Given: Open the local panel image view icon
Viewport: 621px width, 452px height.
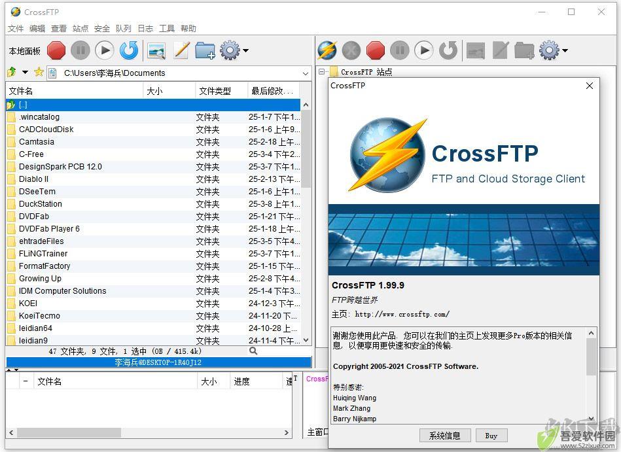Looking at the screenshot, I should pos(156,50).
